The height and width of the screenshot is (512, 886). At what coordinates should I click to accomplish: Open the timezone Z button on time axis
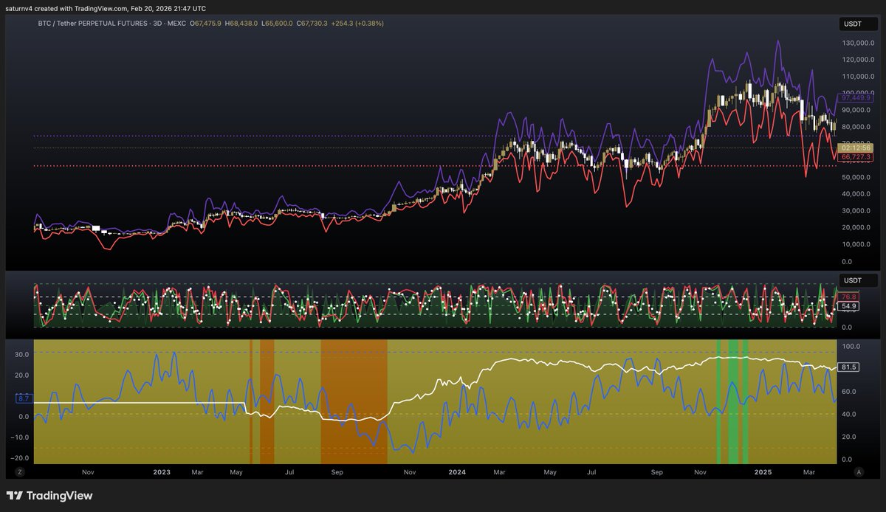point(20,471)
